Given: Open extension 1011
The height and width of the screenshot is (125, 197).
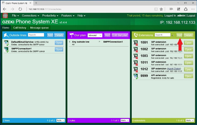Looking at the screenshot, I should click(x=188, y=63).
